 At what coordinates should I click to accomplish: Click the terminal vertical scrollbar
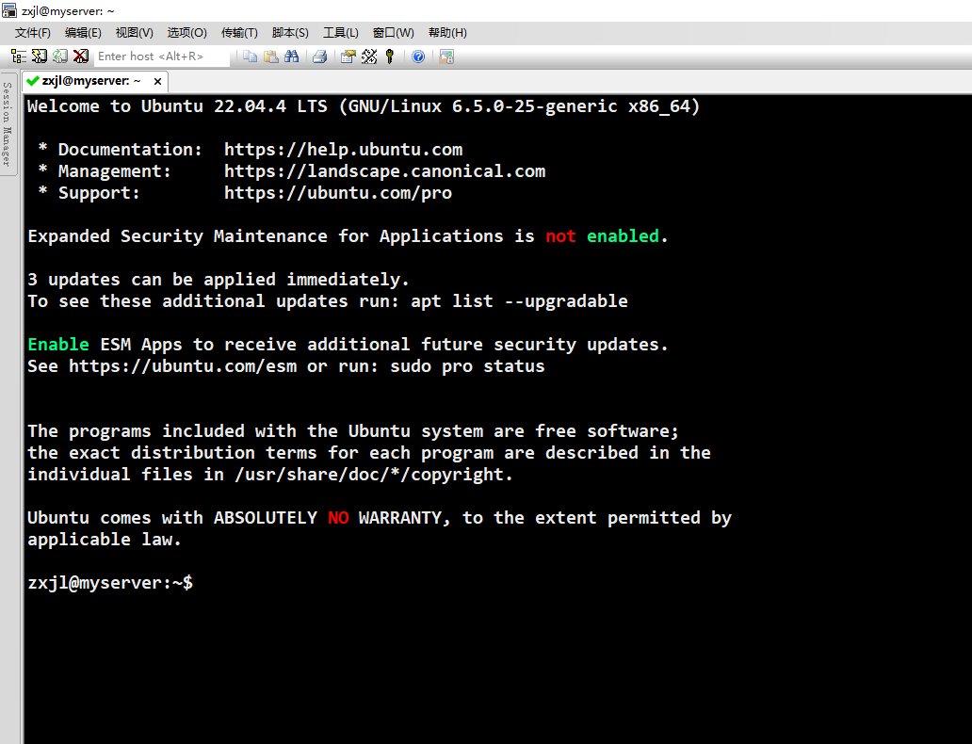[965, 377]
